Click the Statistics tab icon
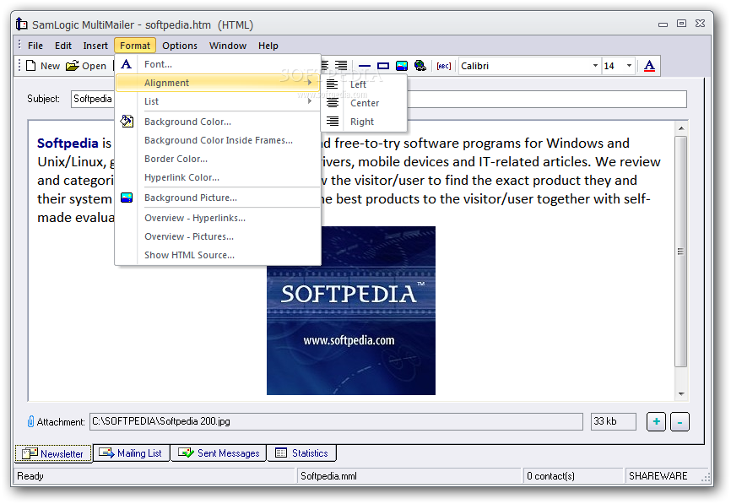The image size is (731, 504). pos(281,453)
